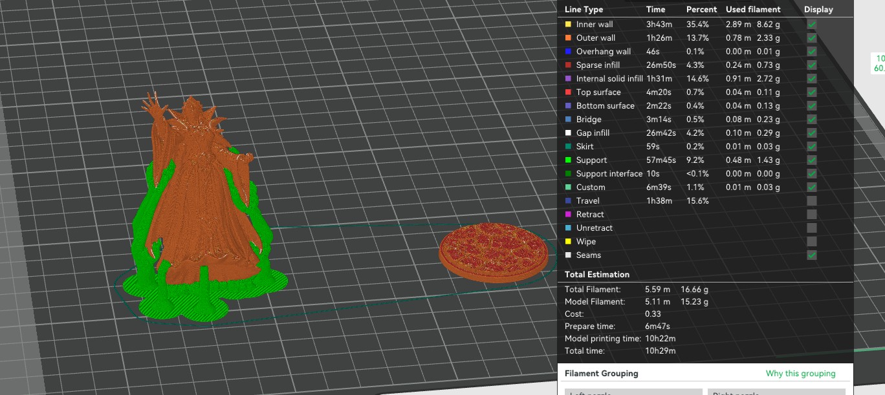Click the Inner wall yellow color swatch
Viewport: 885px width, 395px height.
569,24
